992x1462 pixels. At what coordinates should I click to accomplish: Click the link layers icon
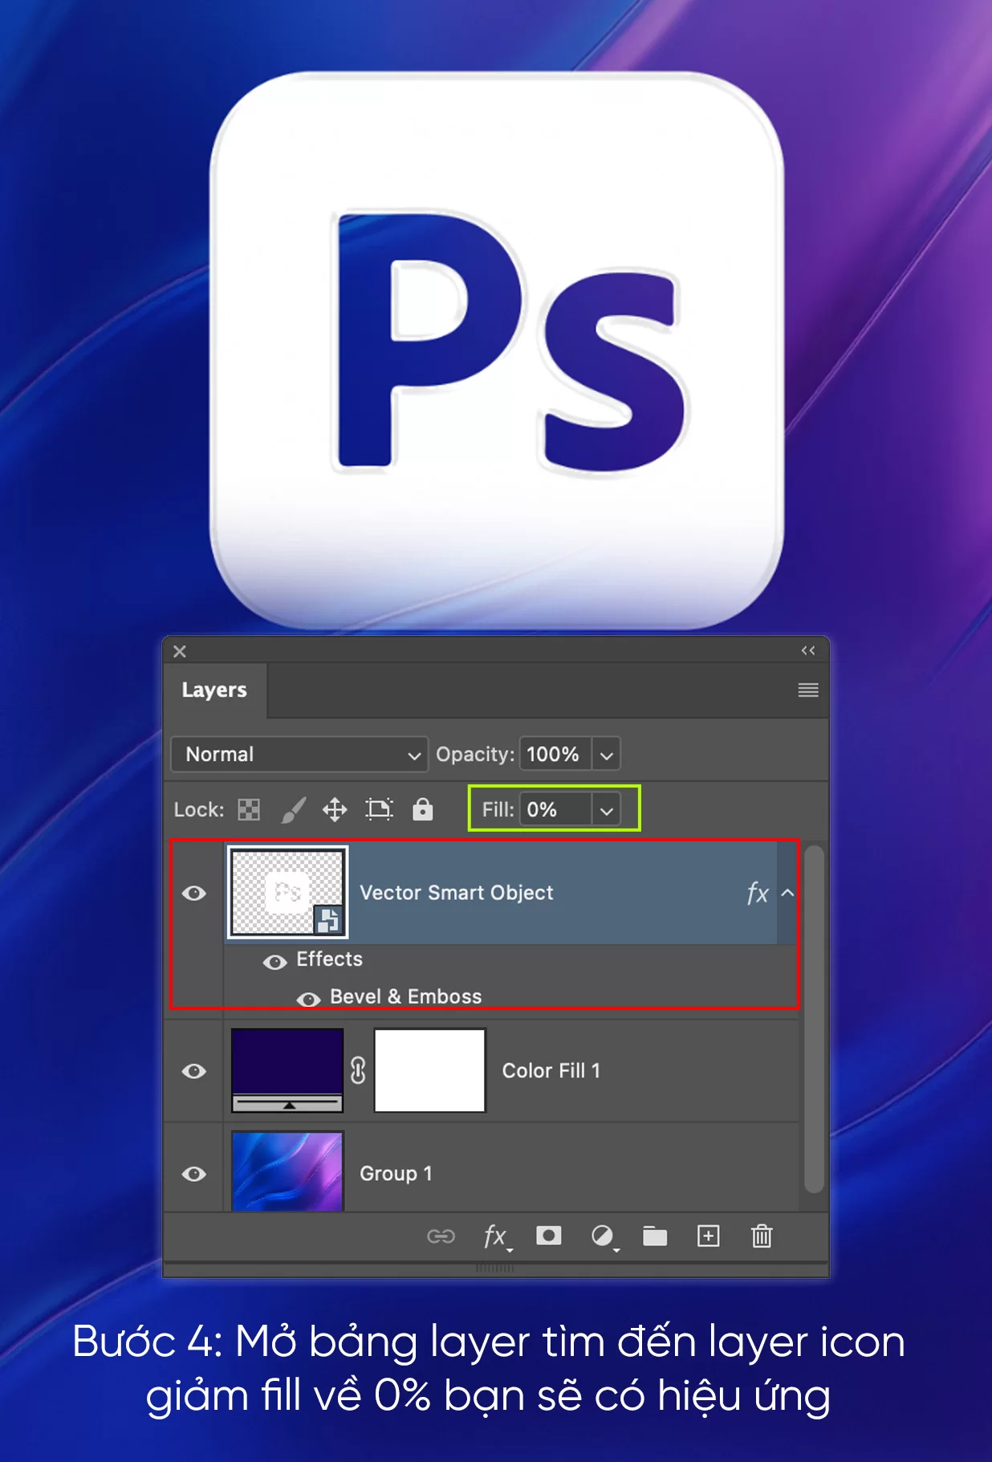click(441, 1236)
